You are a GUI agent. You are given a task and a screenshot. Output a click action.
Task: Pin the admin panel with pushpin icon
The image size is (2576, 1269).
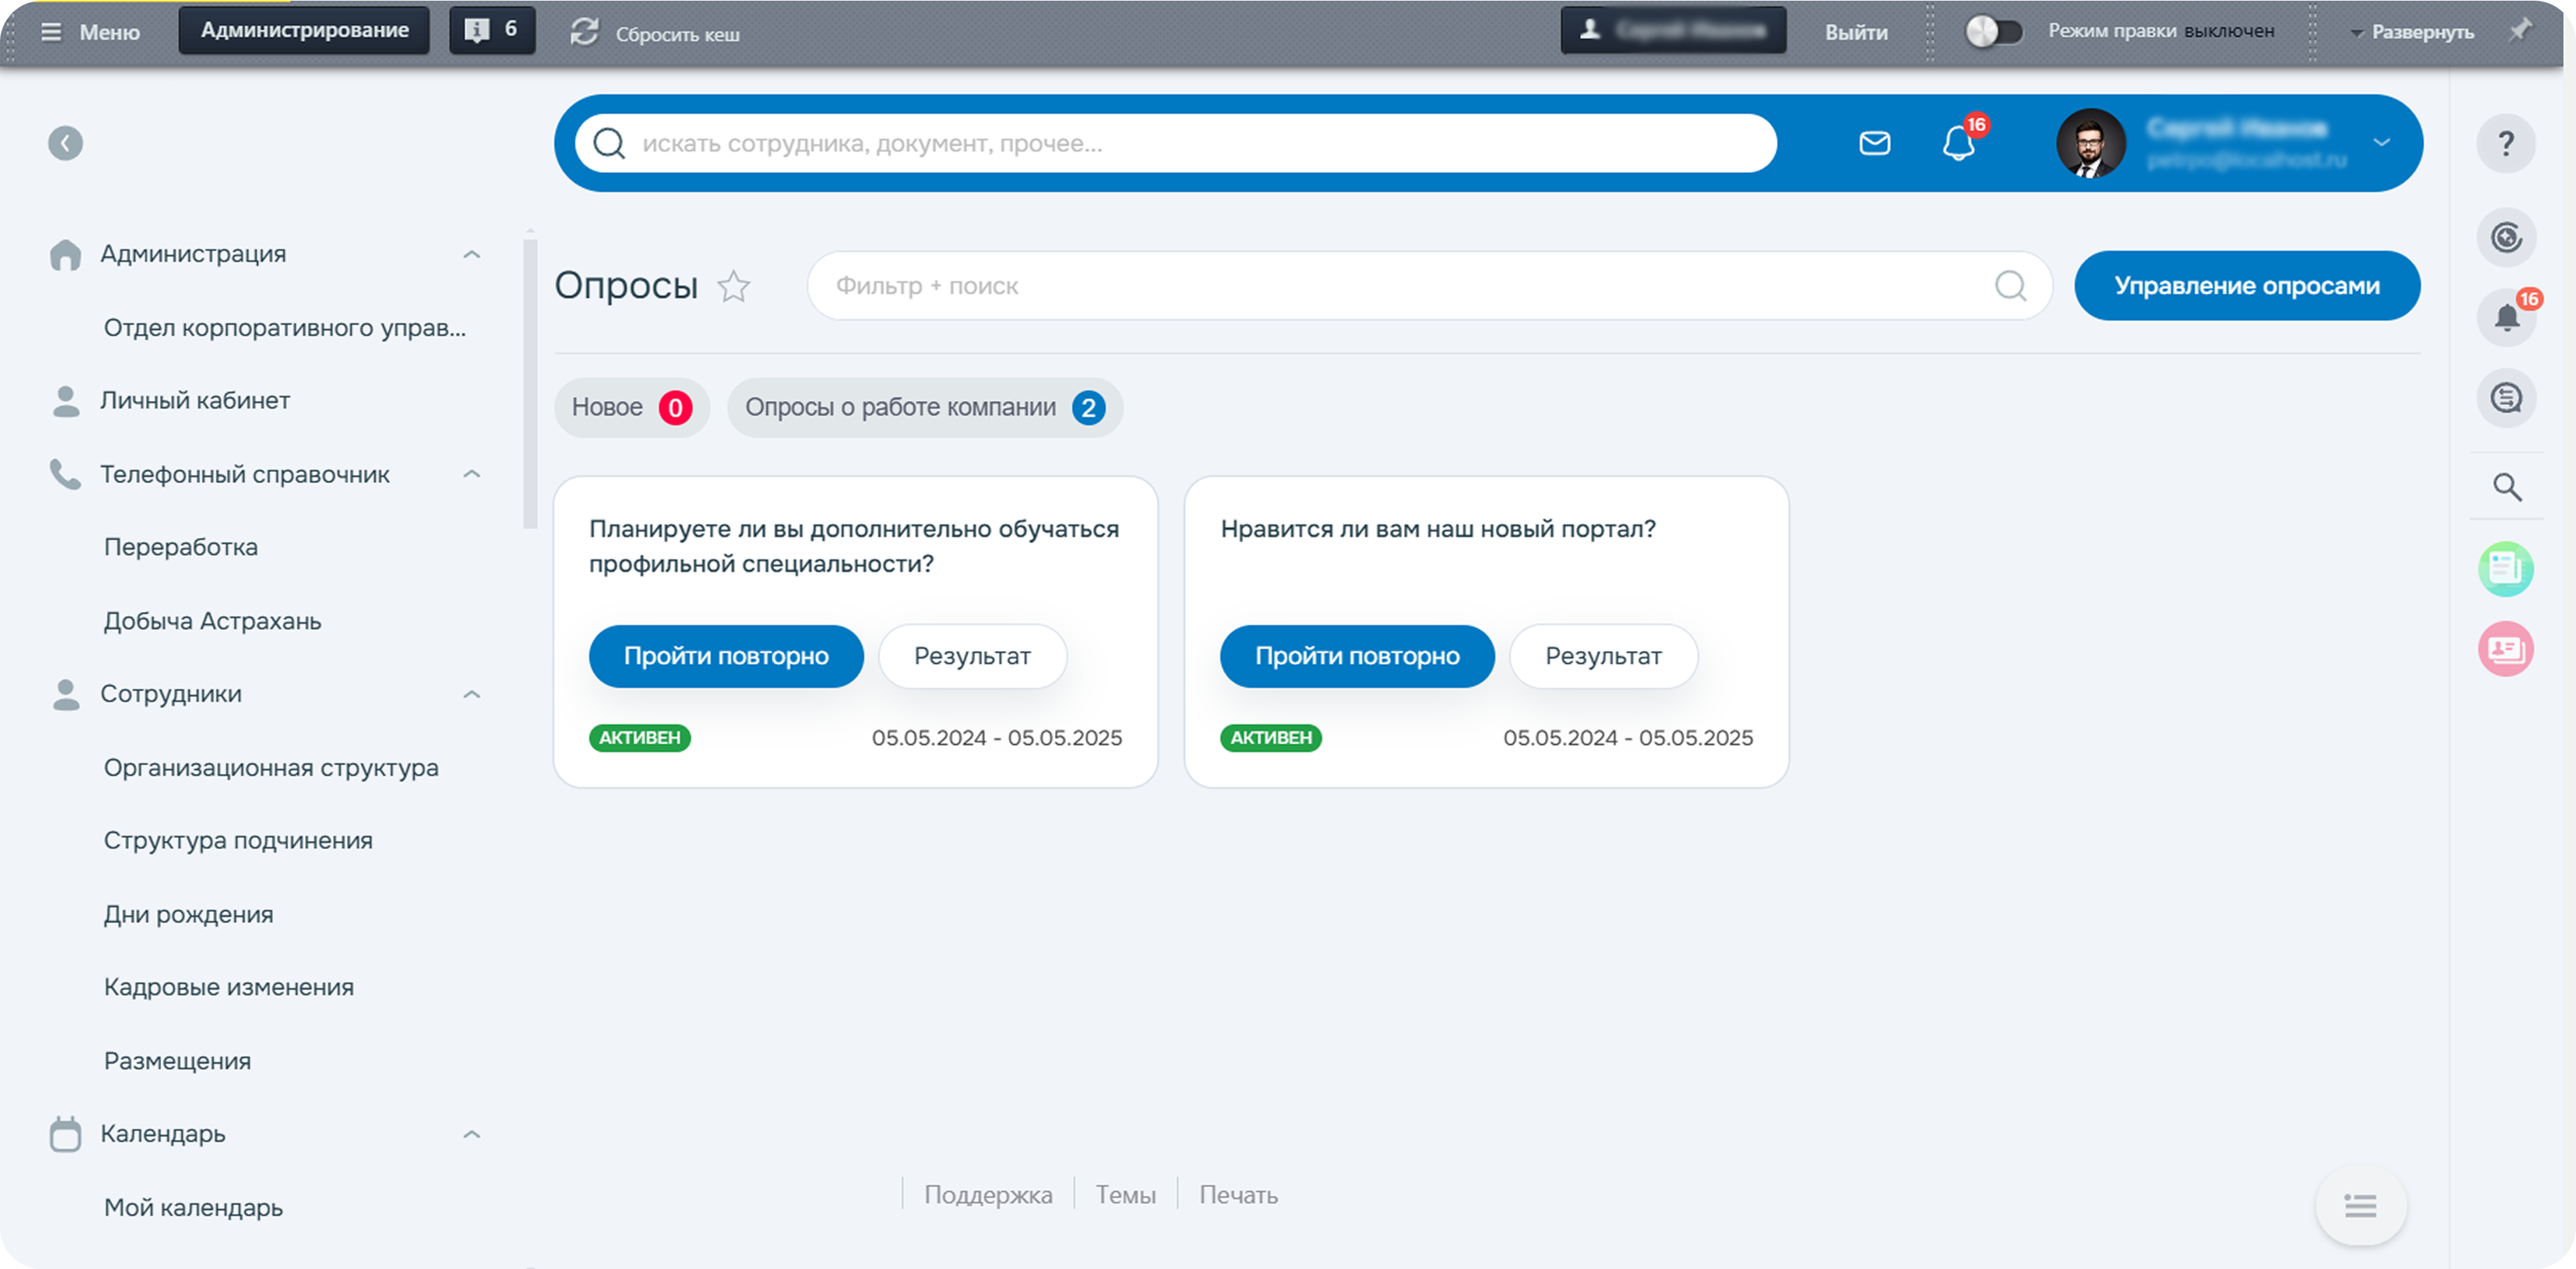[x=2521, y=30]
